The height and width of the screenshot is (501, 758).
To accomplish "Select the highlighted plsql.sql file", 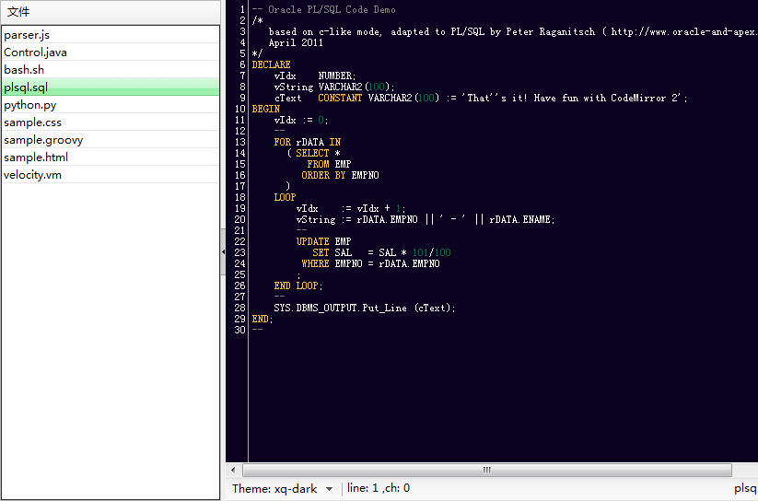I will [x=26, y=87].
